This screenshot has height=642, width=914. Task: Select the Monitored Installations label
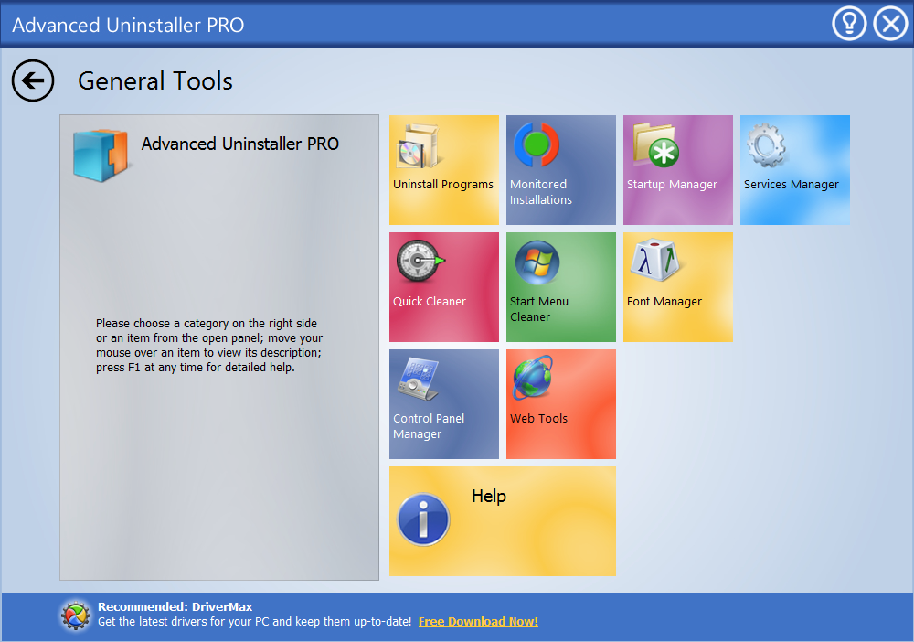(x=541, y=192)
